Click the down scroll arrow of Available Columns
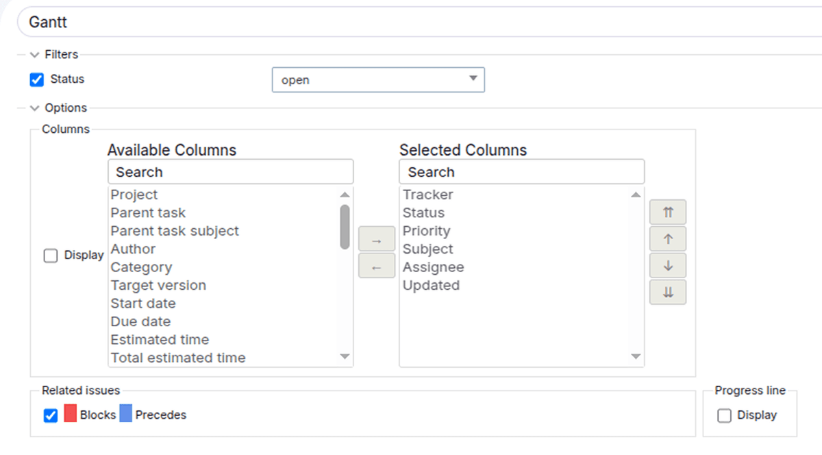Screen dimensions: 822x455 [345, 357]
